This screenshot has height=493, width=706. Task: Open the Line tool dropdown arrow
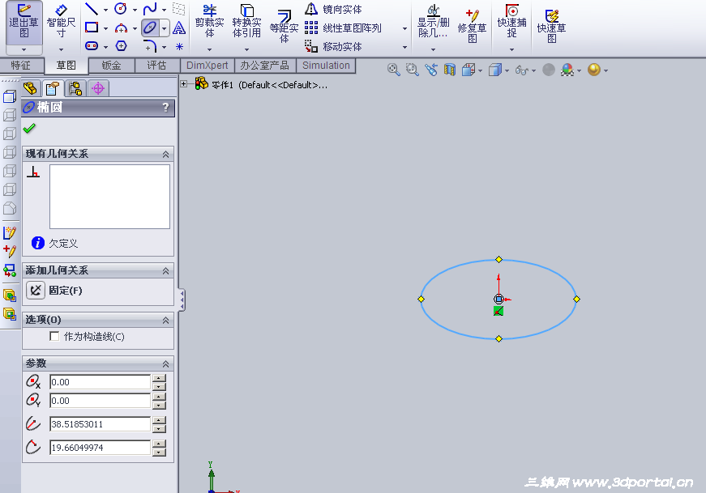point(105,10)
